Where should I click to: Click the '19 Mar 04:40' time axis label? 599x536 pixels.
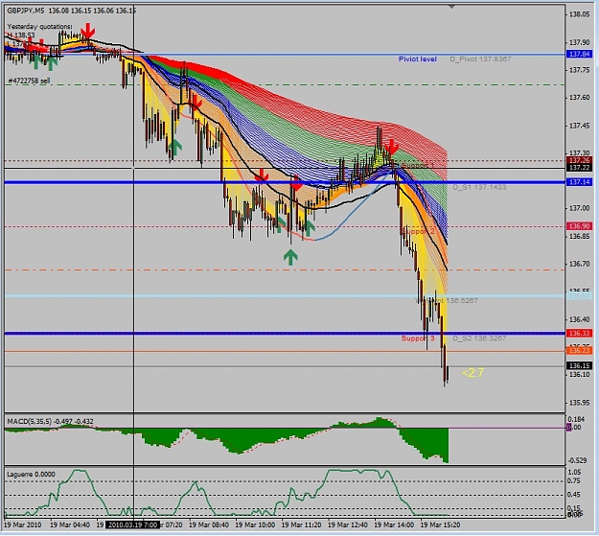[x=70, y=524]
